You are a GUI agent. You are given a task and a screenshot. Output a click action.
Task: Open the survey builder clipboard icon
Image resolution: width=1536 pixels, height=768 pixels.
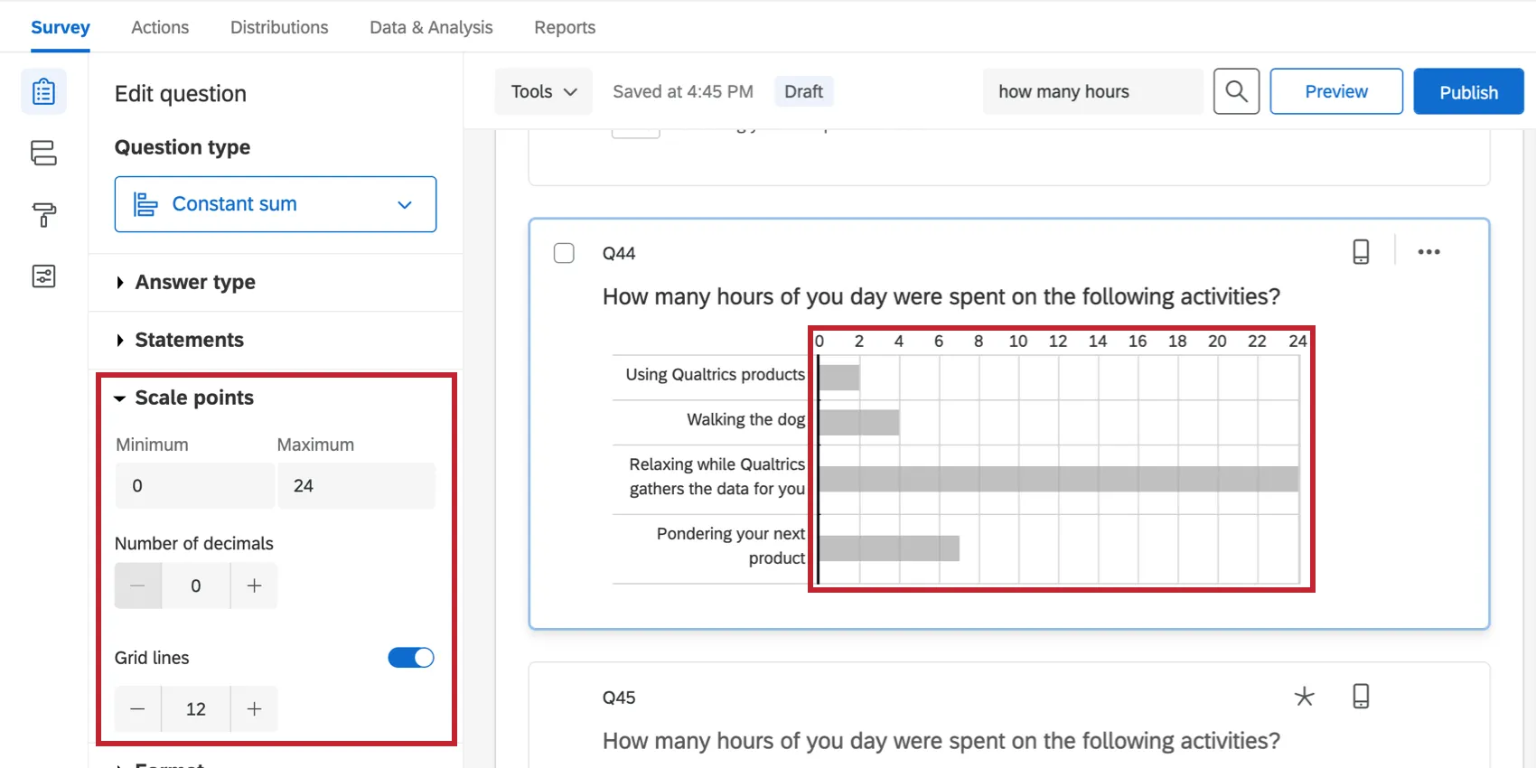coord(43,92)
